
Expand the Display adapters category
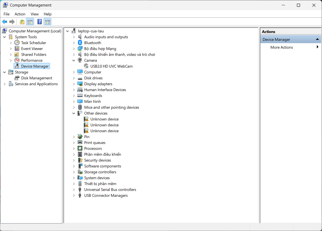point(74,84)
